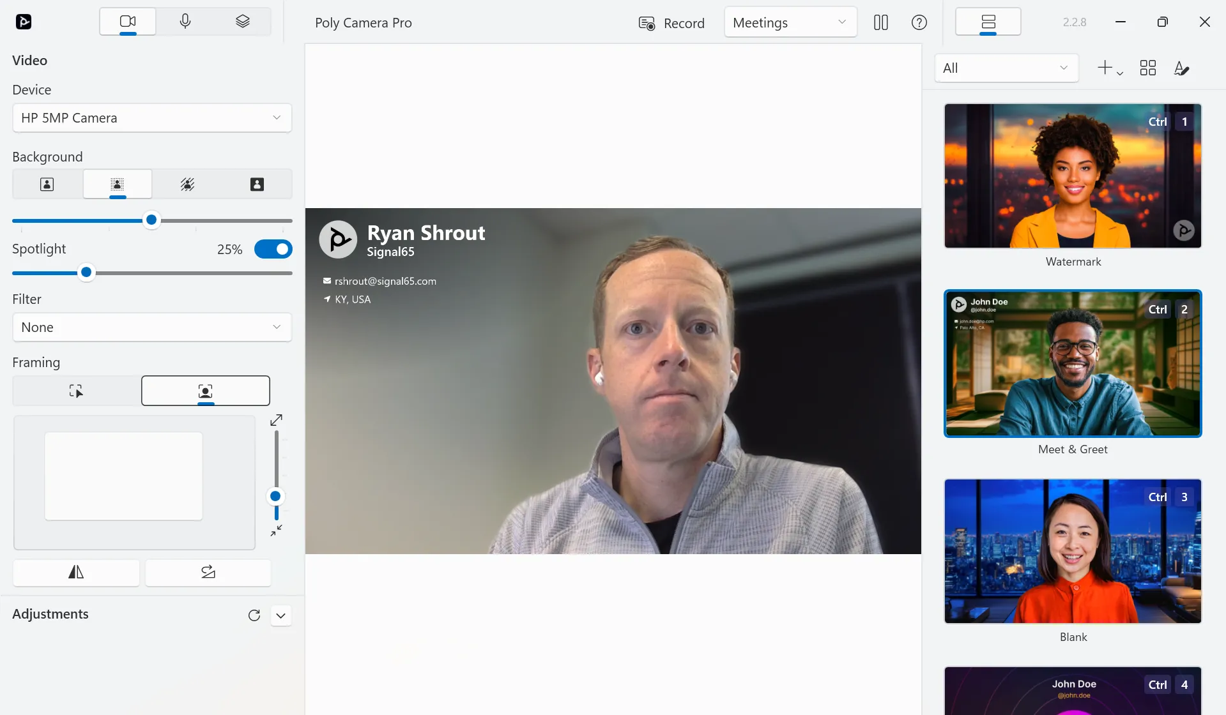Select the no-background-effect person icon

coord(47,184)
